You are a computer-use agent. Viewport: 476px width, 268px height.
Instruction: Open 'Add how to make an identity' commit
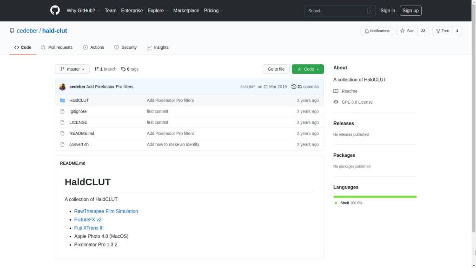pyautogui.click(x=173, y=144)
